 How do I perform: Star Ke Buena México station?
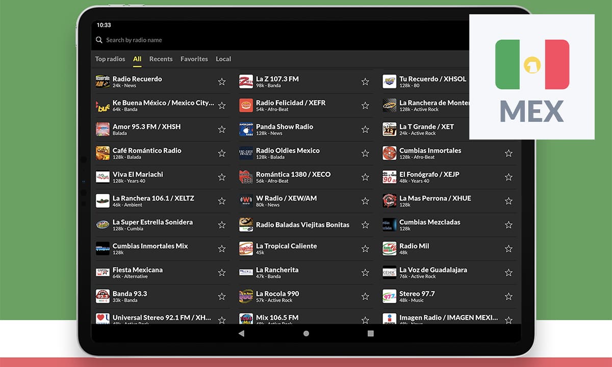point(222,106)
